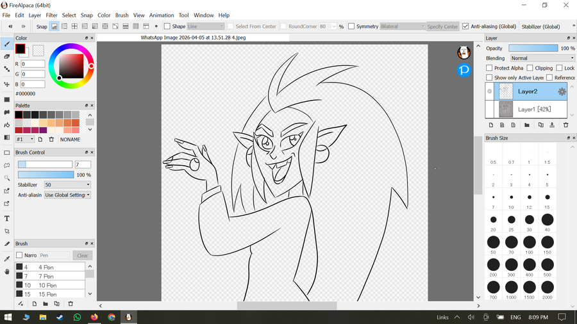Click the Snap button in toolbar

pos(42,26)
